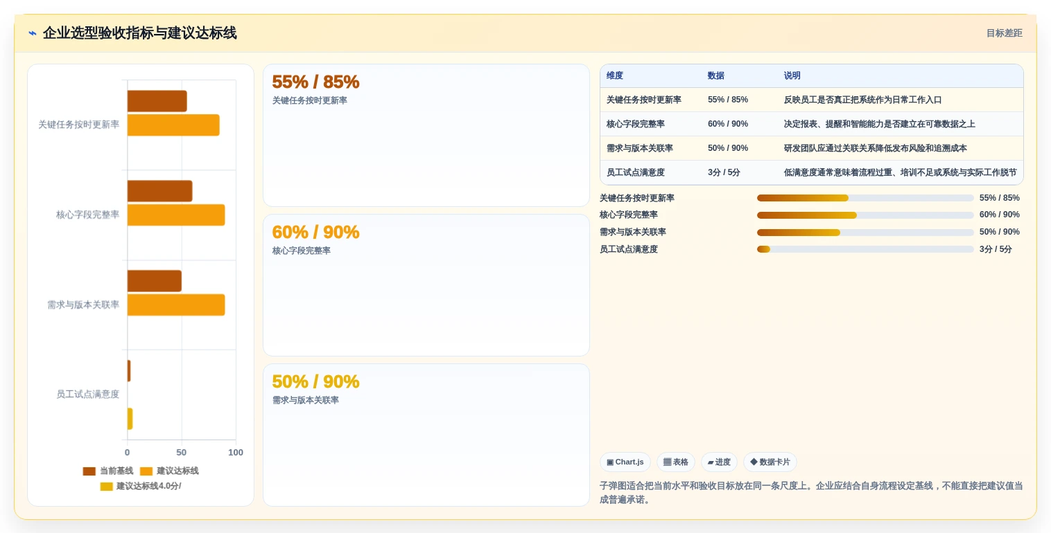Click the small yellow bar for 员工试点满意度
Screen dimensions: 1051x533
(x=130, y=419)
